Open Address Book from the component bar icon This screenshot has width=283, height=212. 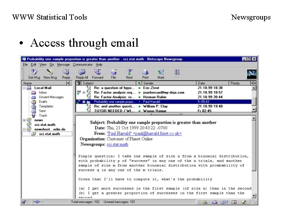pos(234,202)
